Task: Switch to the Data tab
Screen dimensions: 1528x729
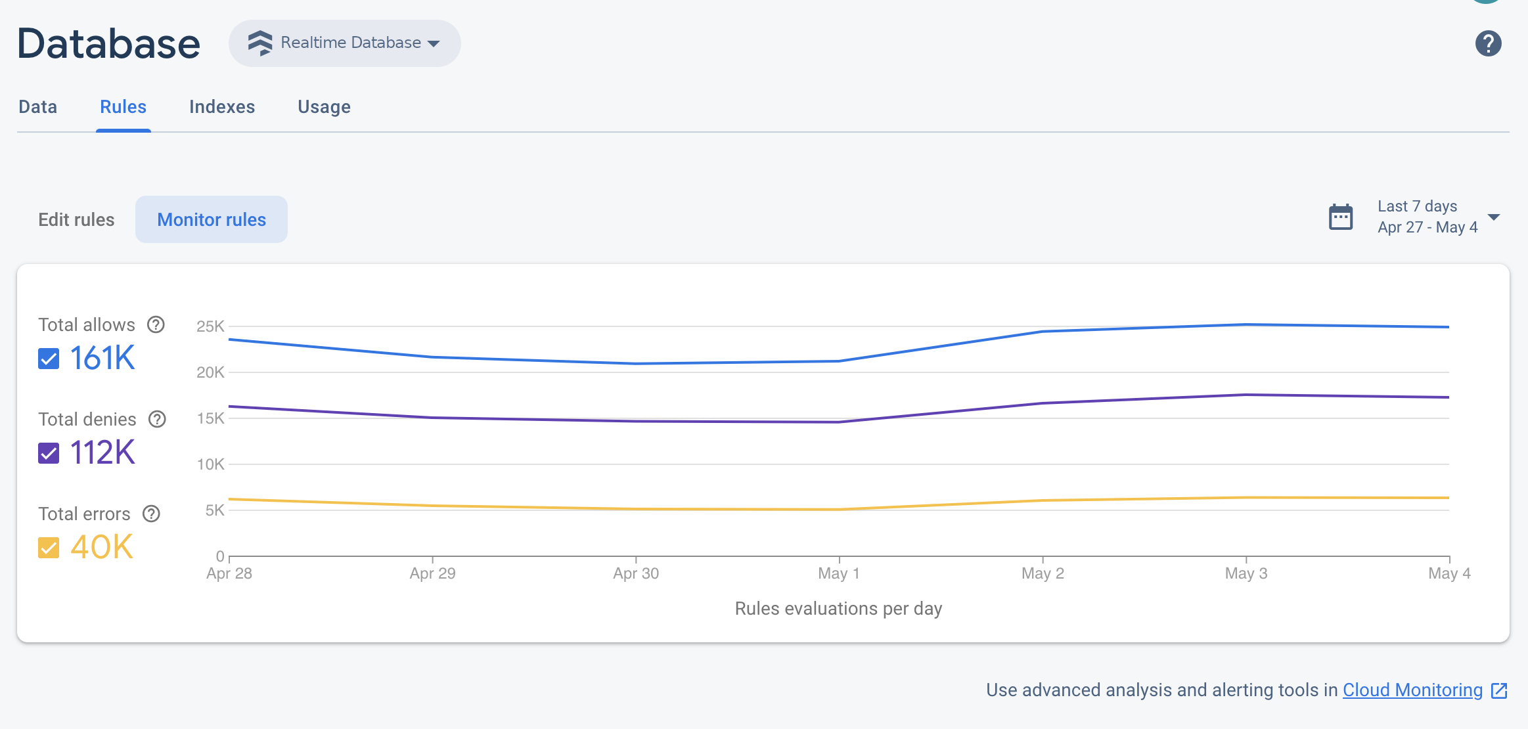Action: 38,106
